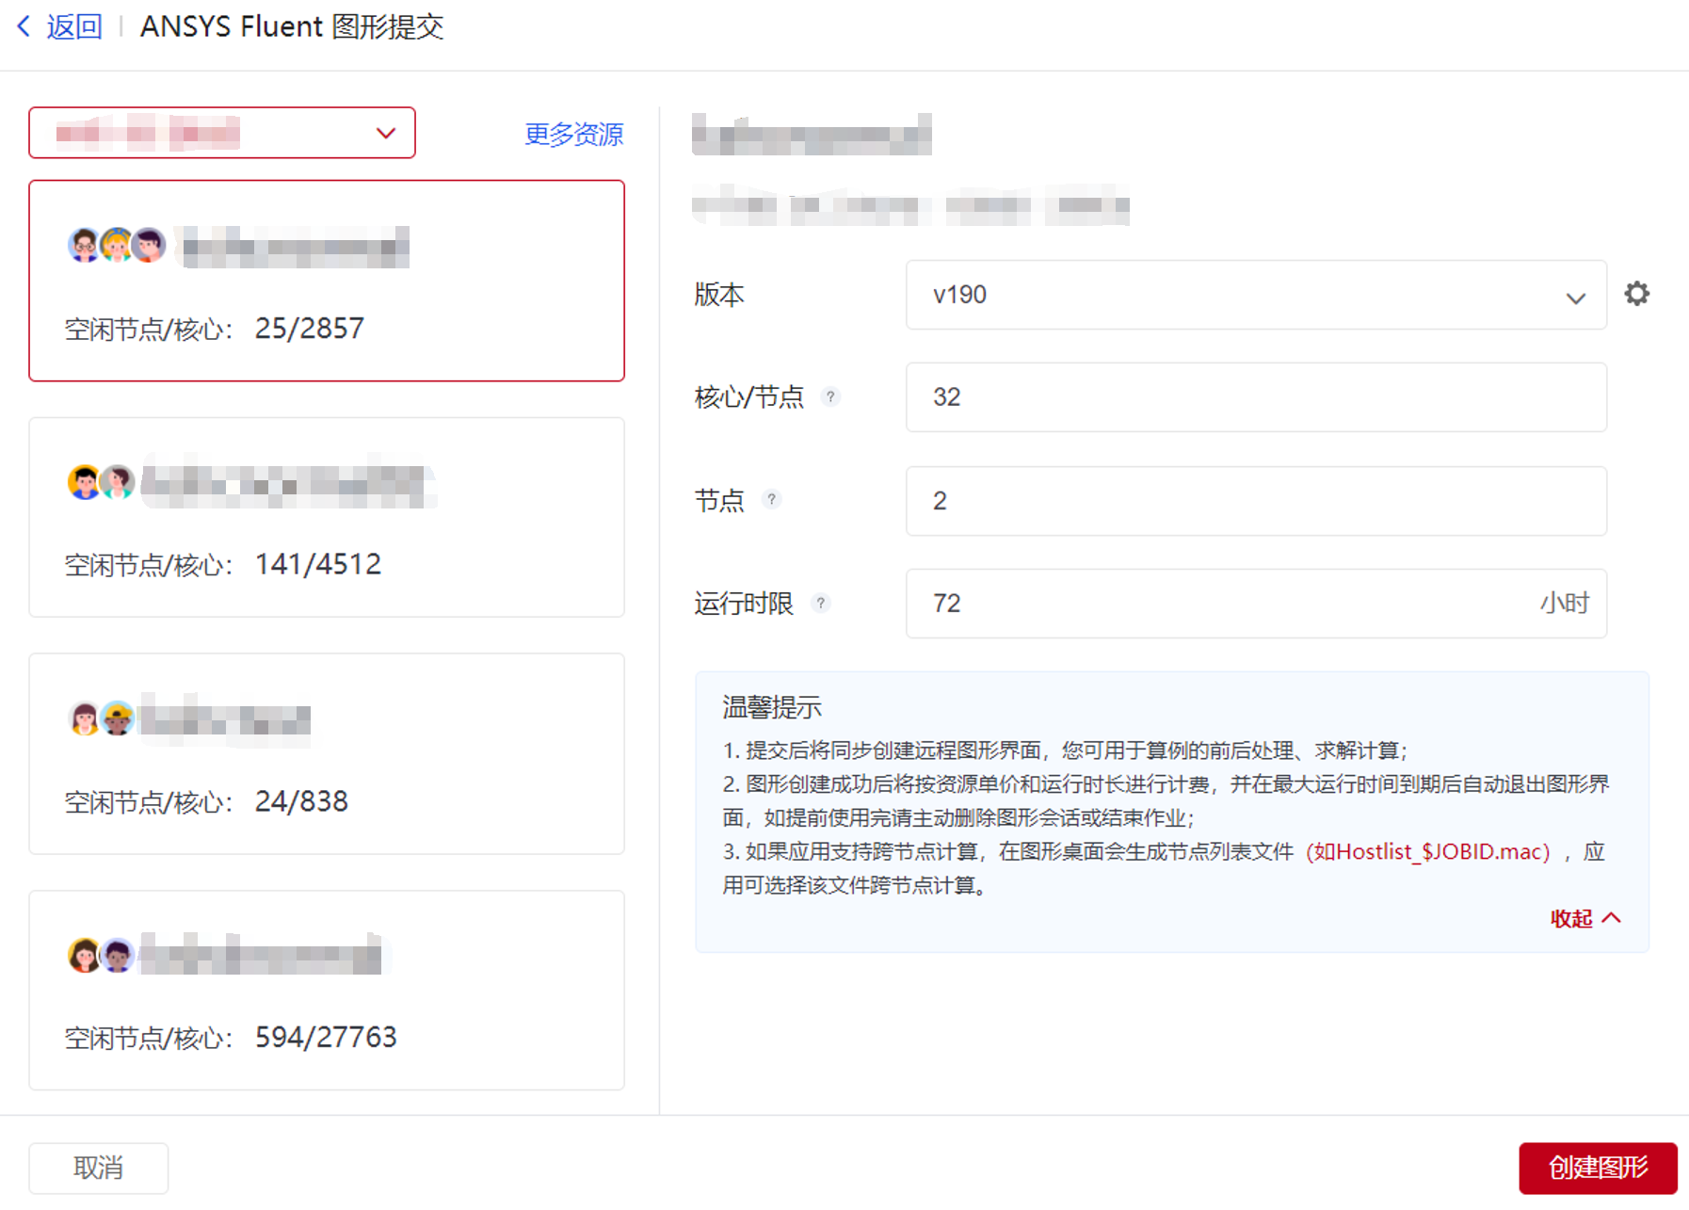The height and width of the screenshot is (1210, 1689).
Task: Click the red Hostlist_$JOBID.mac text
Action: pyautogui.click(x=1427, y=852)
